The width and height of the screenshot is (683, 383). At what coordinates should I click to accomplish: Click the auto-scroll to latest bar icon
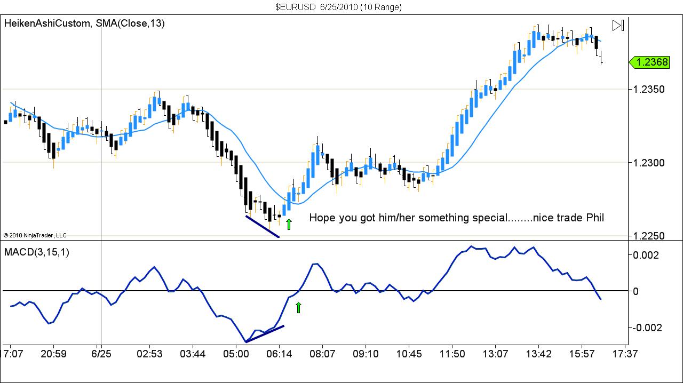click(x=618, y=25)
